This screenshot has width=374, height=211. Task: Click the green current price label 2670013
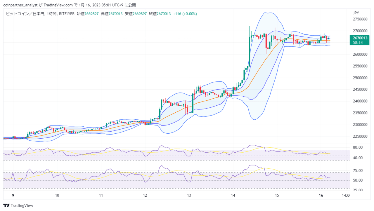pos(360,38)
